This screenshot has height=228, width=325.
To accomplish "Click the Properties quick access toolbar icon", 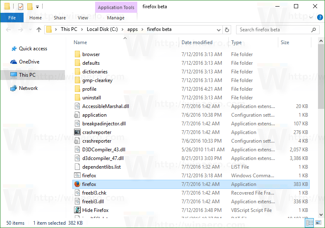I will click(21, 7).
